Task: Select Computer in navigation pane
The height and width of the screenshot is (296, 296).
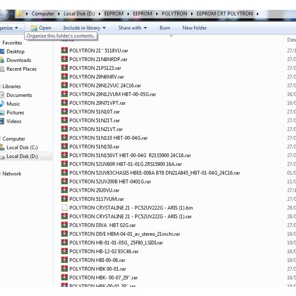Action: tap(14, 139)
